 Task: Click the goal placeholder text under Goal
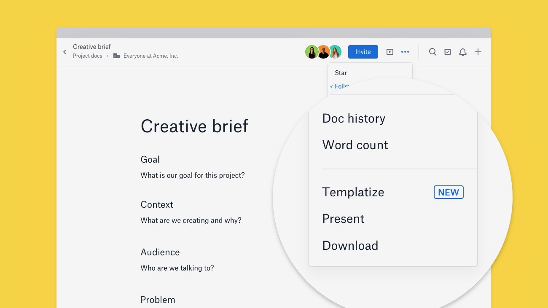pyautogui.click(x=192, y=175)
